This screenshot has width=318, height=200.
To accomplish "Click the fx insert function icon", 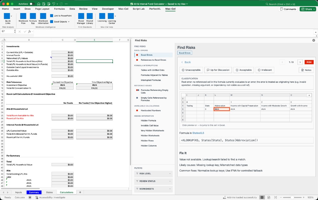I will point(30,31).
